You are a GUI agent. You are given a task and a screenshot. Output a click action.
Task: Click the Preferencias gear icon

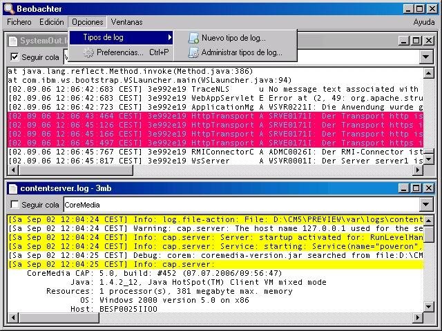click(x=88, y=52)
